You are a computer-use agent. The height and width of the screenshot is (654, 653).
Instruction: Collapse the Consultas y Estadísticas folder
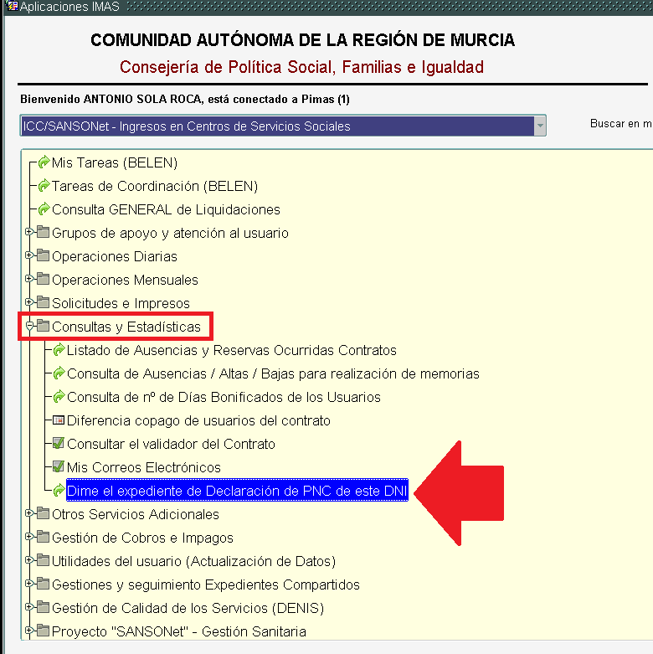pyautogui.click(x=29, y=327)
